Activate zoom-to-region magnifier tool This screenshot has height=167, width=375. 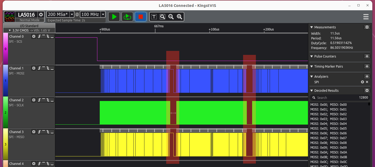pyautogui.click(x=162, y=17)
